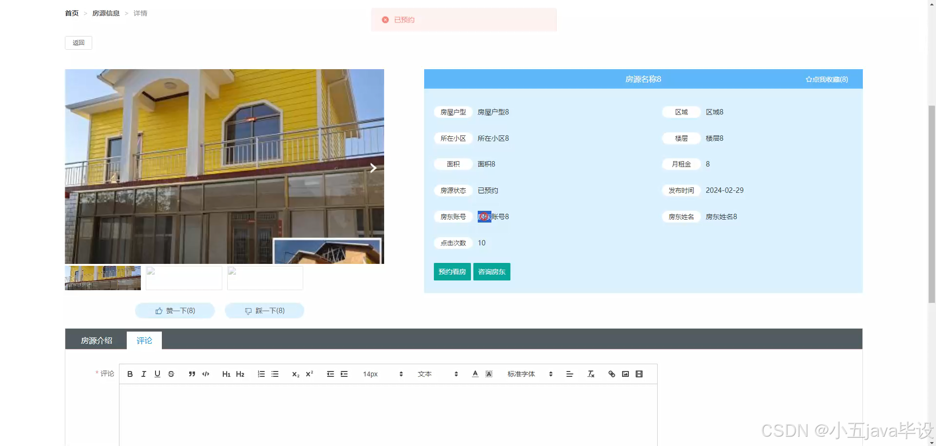The image size is (936, 446).
Task: Create an ordered numbered list
Action: 261,374
